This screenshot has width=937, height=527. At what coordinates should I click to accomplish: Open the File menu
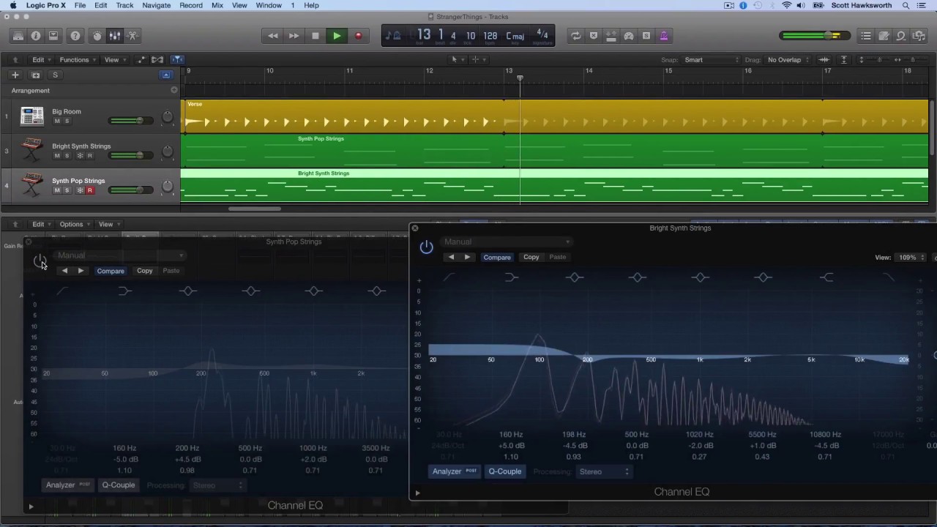[x=80, y=5]
